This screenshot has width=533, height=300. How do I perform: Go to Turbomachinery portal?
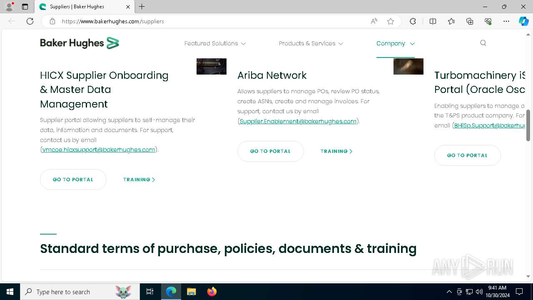(468, 155)
